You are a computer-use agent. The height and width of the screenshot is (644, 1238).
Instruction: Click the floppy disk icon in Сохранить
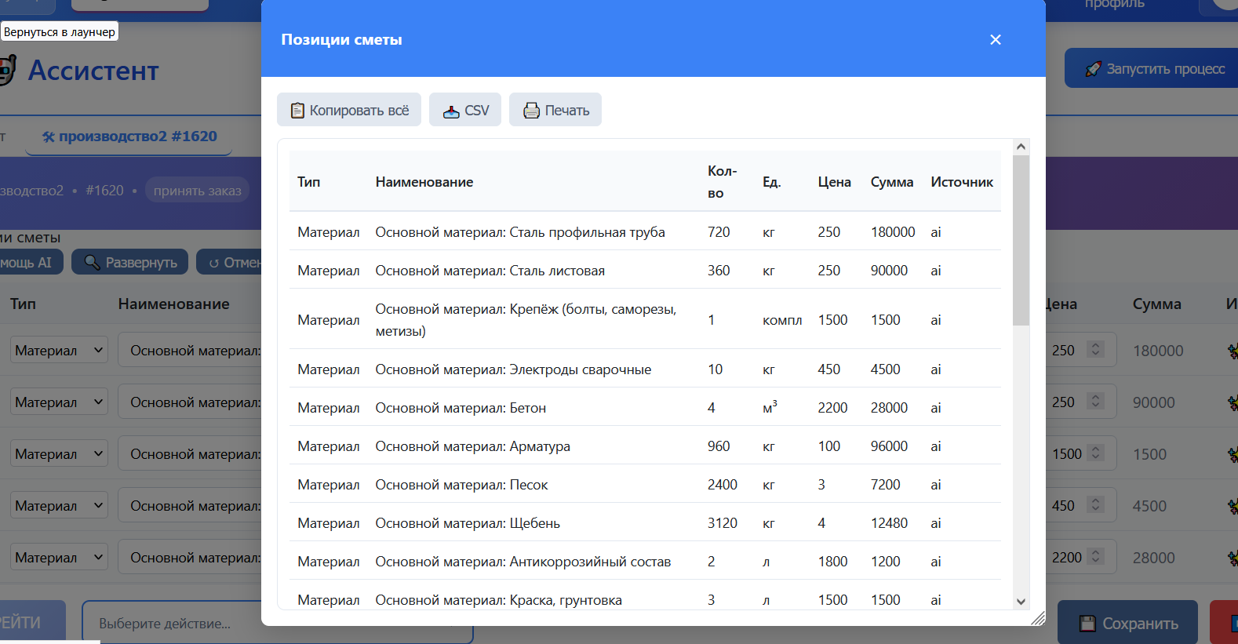coord(1087,624)
